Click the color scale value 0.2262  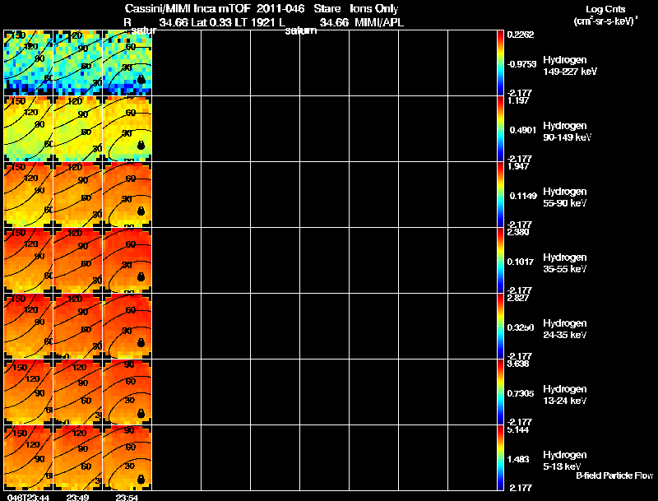[x=521, y=35]
